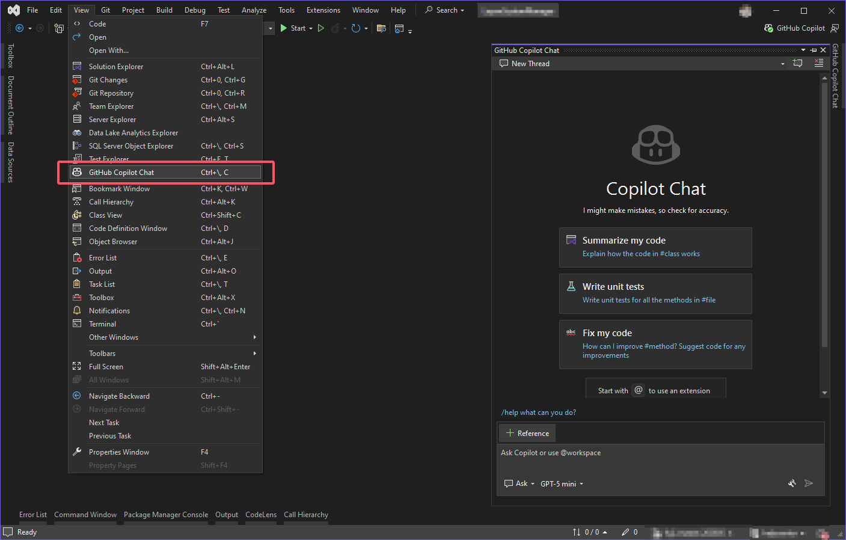Viewport: 846px width, 540px height.
Task: Click the GitHub Copilot badge in title bar
Action: pos(794,28)
